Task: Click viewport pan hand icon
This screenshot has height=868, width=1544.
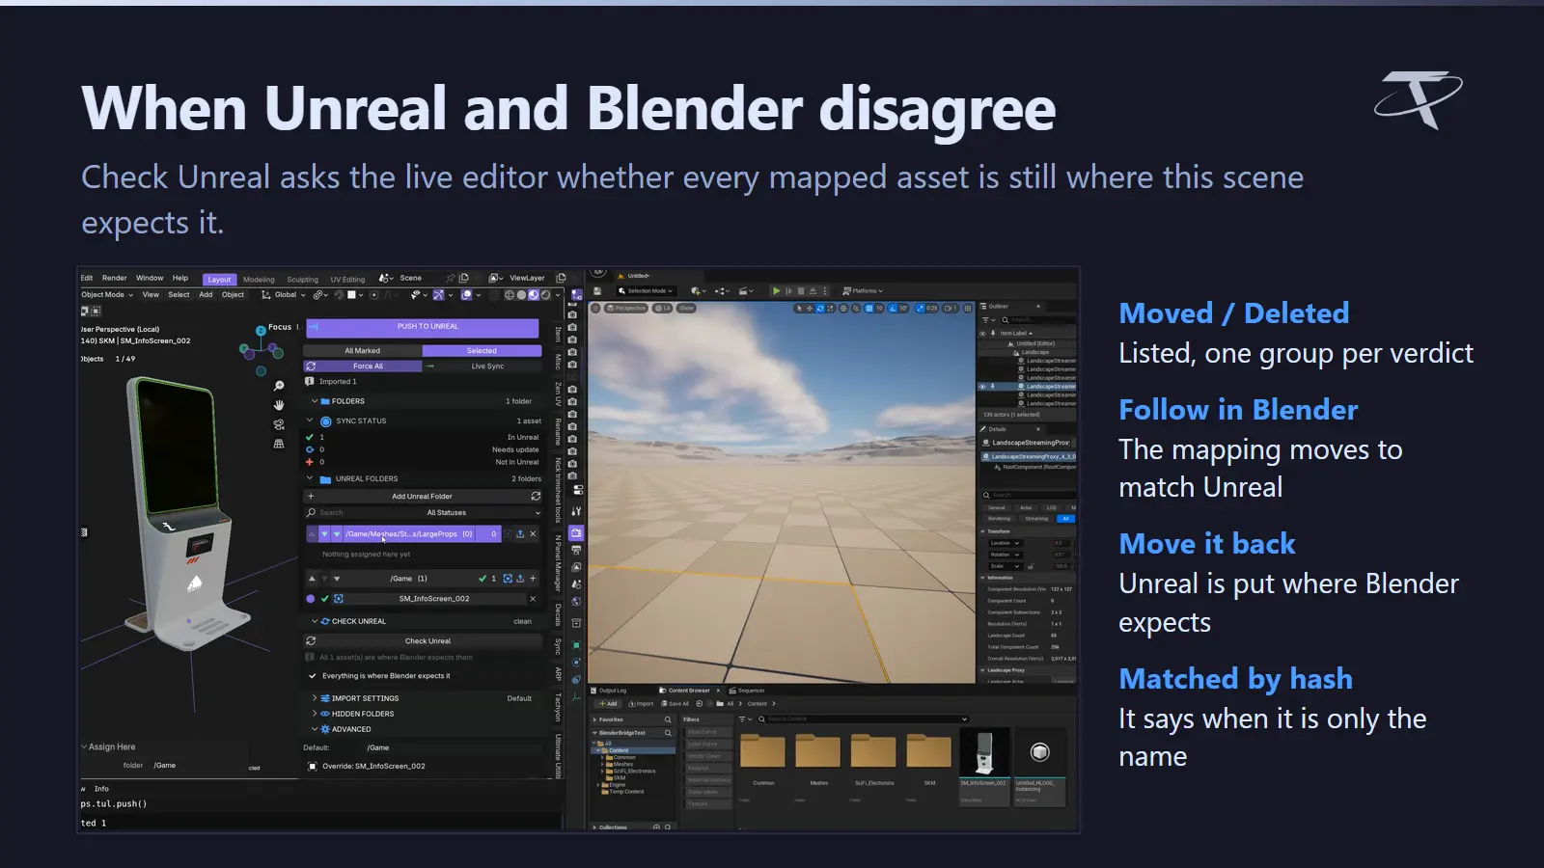Action: point(279,405)
